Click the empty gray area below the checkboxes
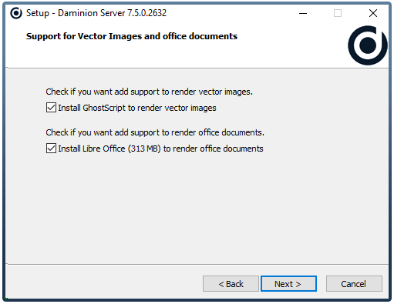 (197, 208)
